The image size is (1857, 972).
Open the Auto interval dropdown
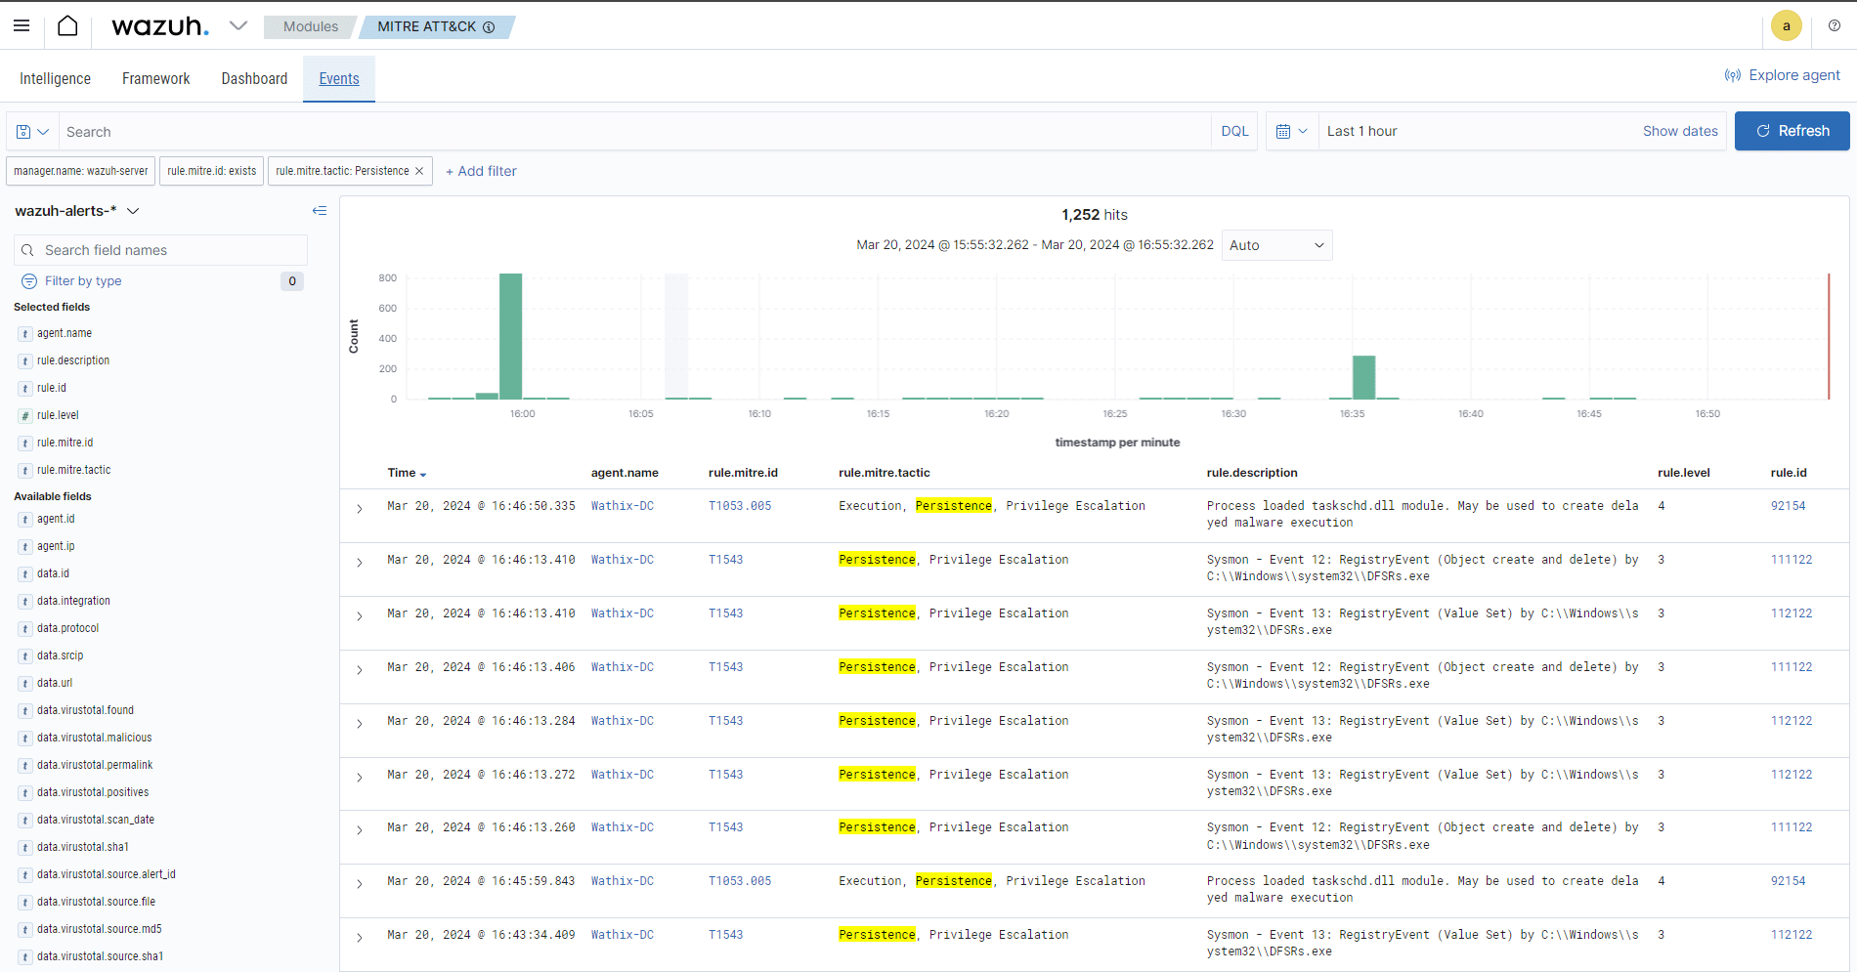[x=1276, y=245]
